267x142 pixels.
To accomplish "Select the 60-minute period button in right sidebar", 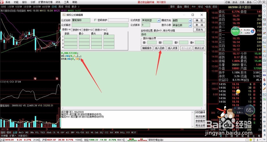I will click(x=264, y=122).
